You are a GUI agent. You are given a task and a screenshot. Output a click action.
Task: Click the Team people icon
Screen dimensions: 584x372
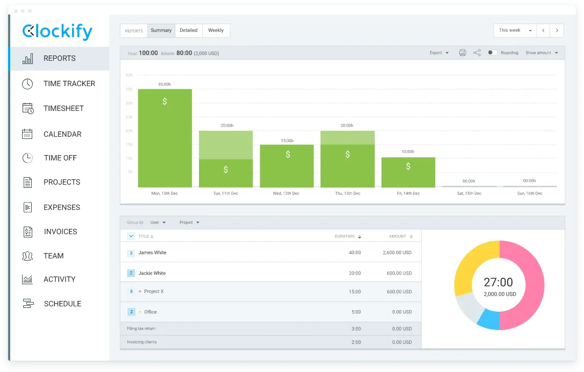pos(27,256)
